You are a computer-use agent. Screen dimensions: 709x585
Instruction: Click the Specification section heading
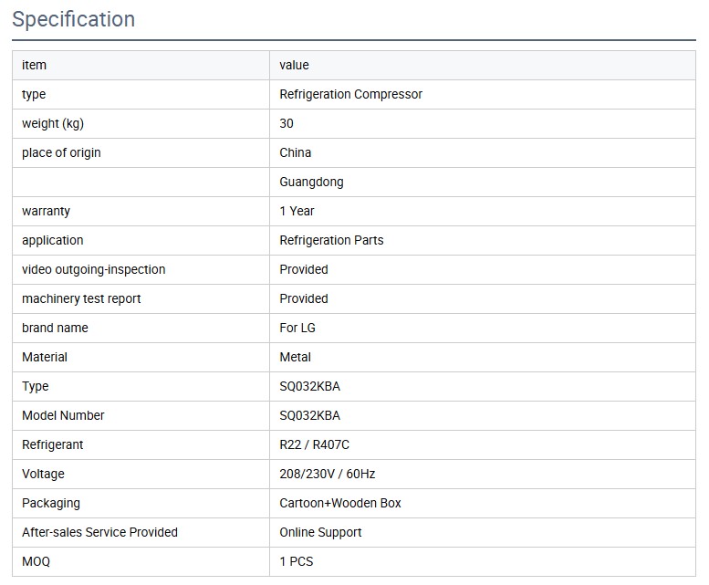73,19
